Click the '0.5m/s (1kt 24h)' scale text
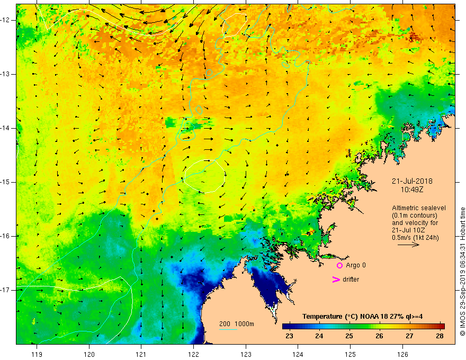The height and width of the screenshot is (360, 466). [415, 238]
